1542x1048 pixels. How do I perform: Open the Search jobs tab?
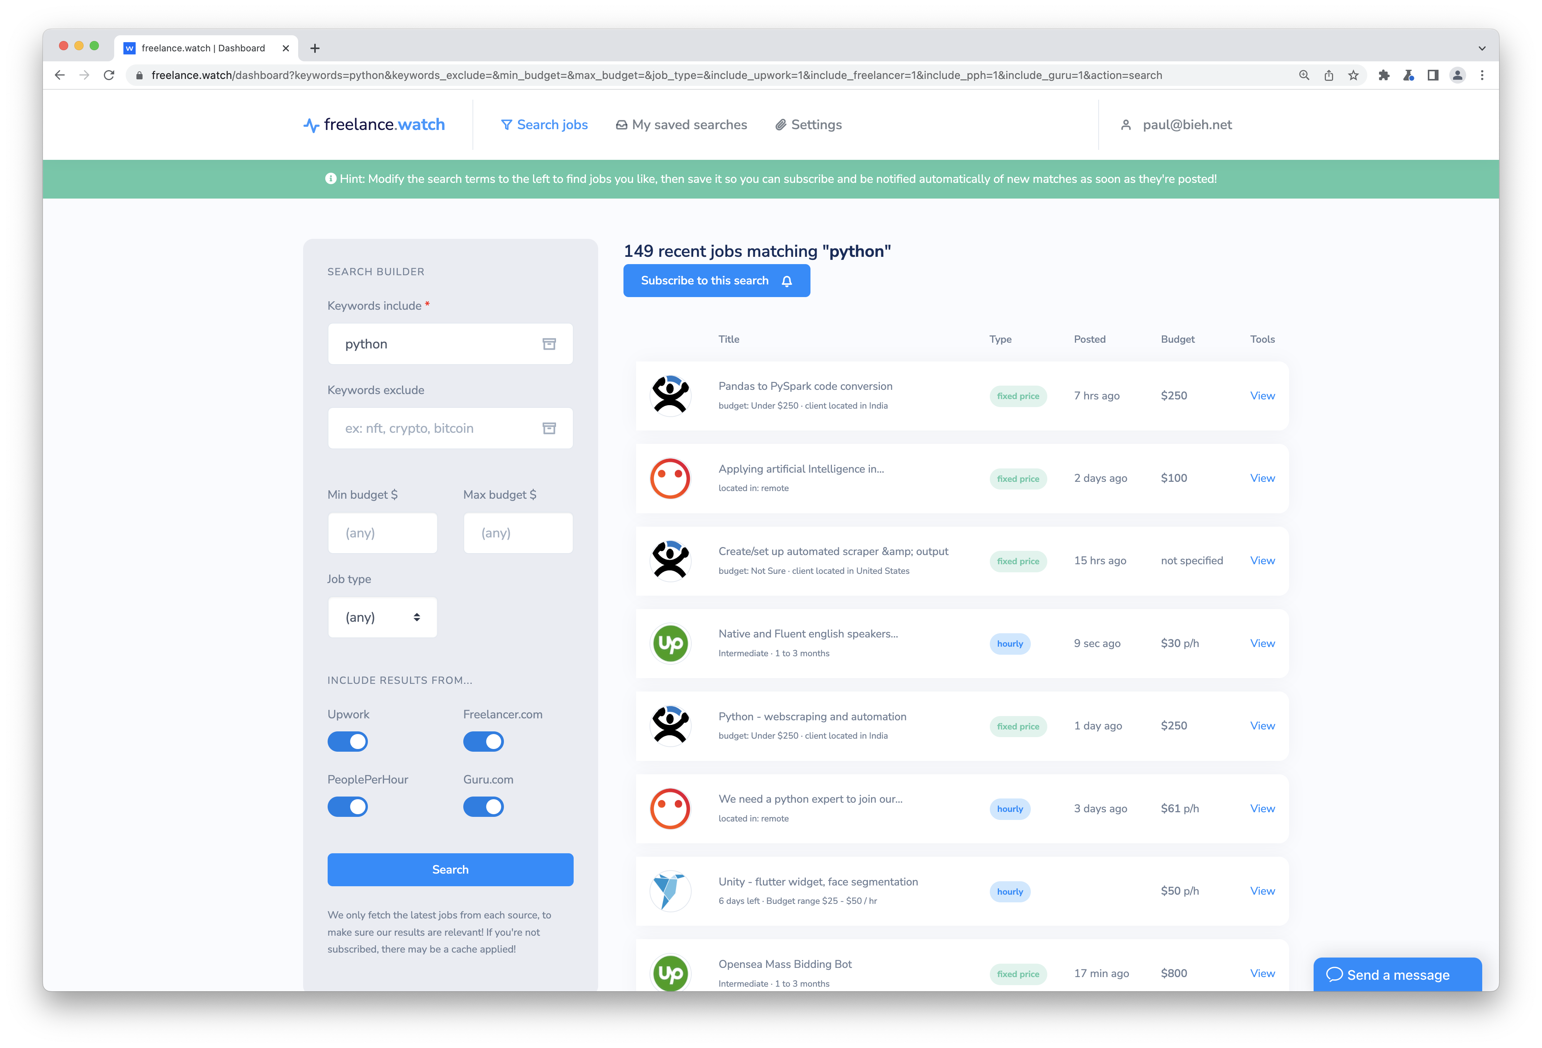tap(544, 125)
